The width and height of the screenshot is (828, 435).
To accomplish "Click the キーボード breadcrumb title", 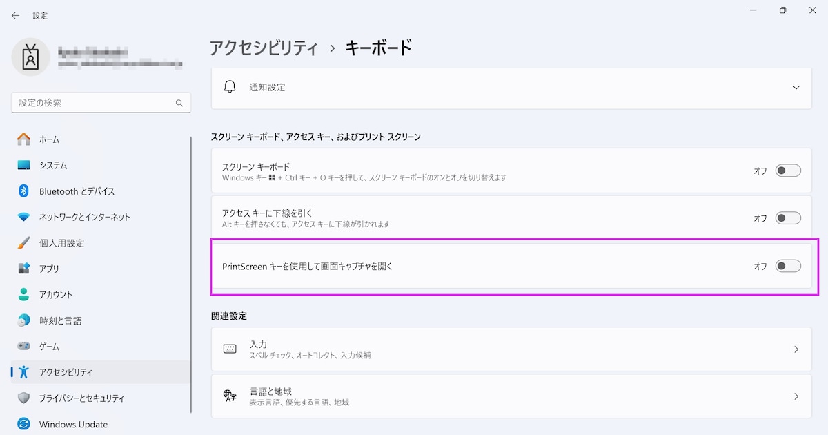I will (379, 48).
